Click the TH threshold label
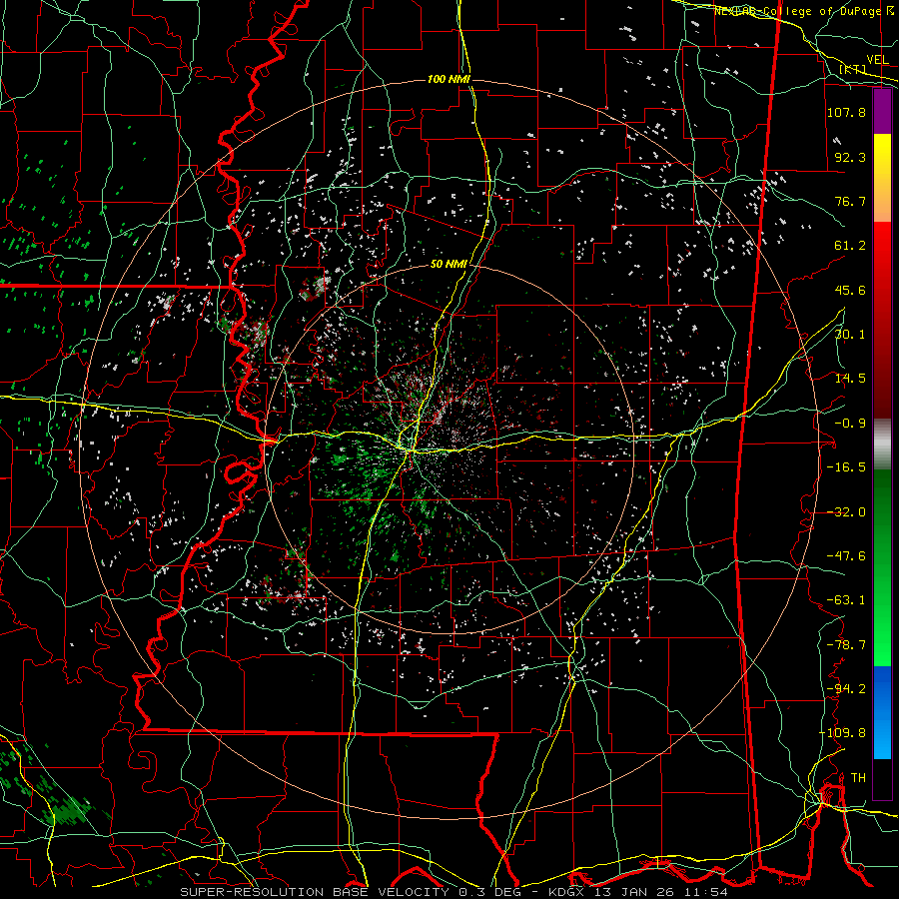This screenshot has width=899, height=899. click(x=858, y=778)
